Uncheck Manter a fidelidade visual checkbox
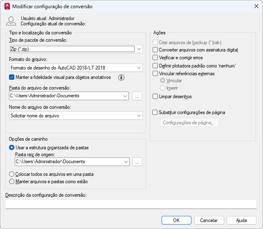Image resolution: width=263 pixels, height=229 pixels. coord(11,77)
